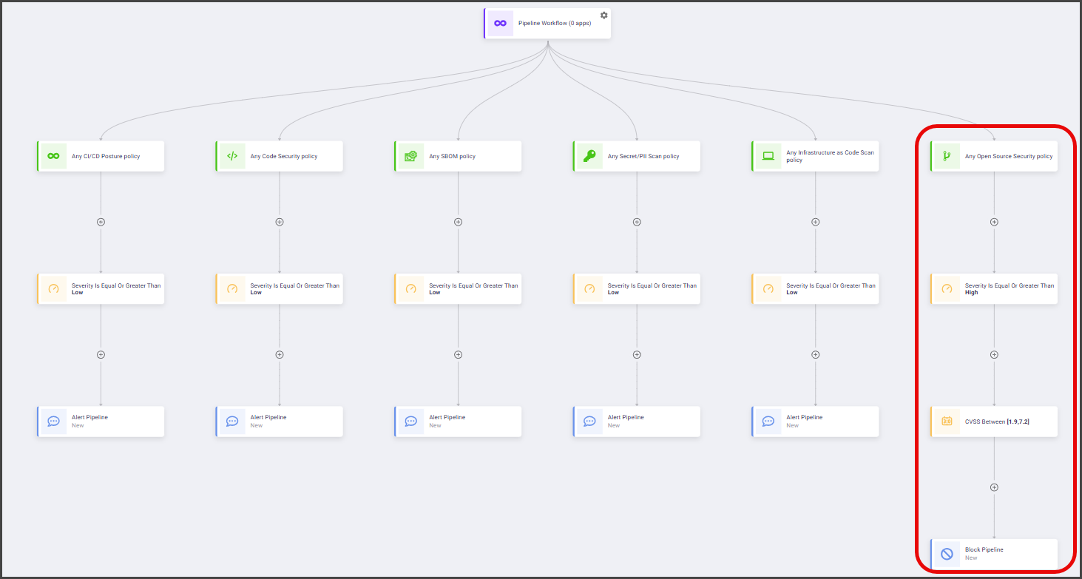Select the CI/CD Posture policy infinity icon
The height and width of the screenshot is (579, 1082).
[53, 156]
